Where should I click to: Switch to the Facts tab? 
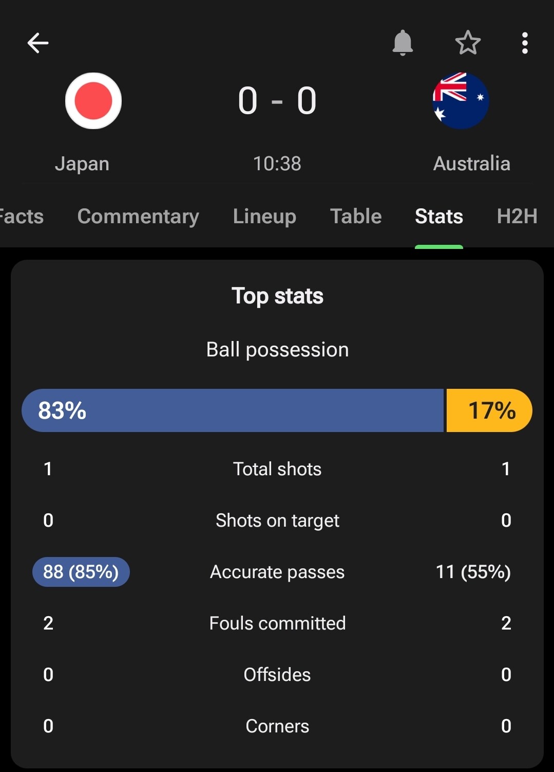(22, 216)
